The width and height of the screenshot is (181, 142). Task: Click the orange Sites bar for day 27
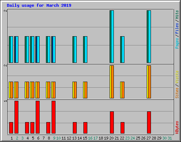[150, 82]
